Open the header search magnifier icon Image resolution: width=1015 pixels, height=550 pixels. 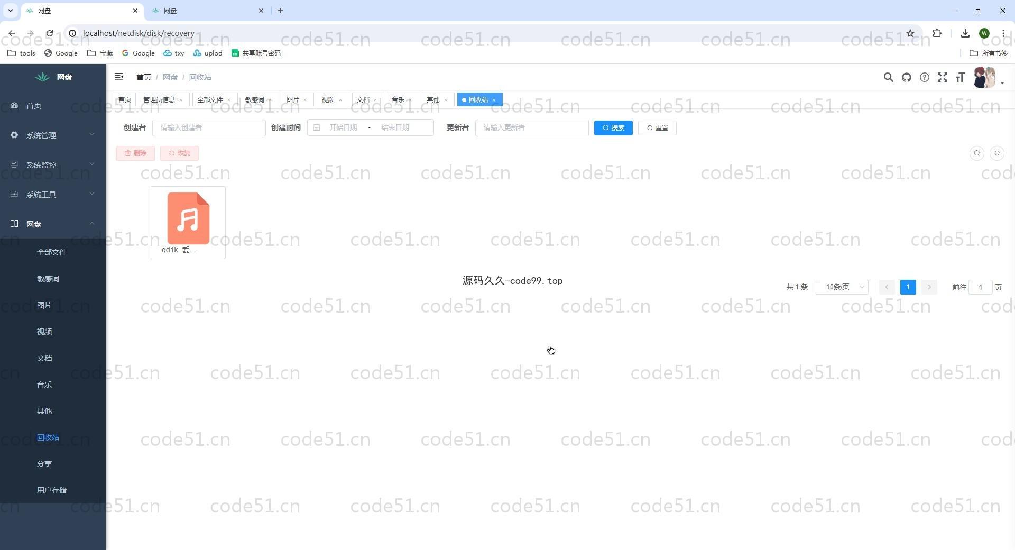pos(888,78)
